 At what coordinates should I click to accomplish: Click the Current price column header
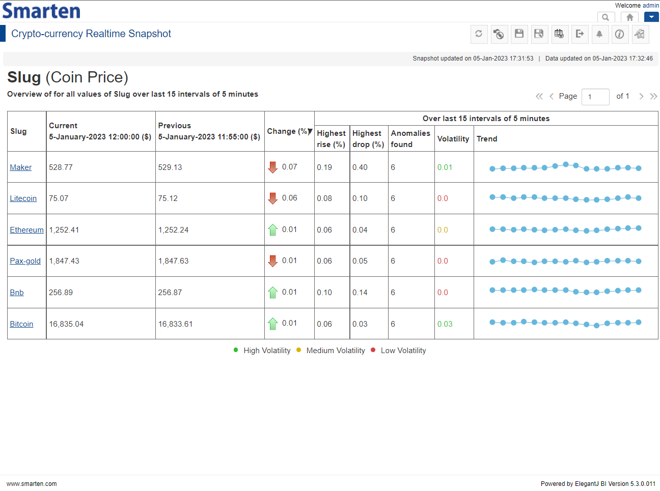coord(100,131)
